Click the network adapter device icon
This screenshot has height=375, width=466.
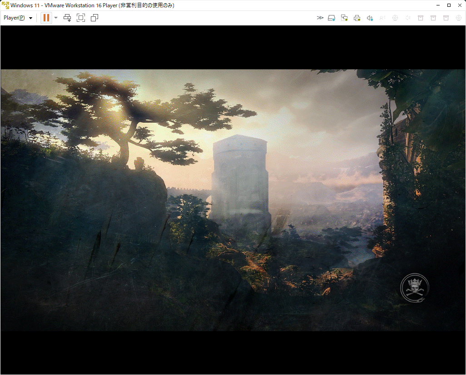point(344,18)
